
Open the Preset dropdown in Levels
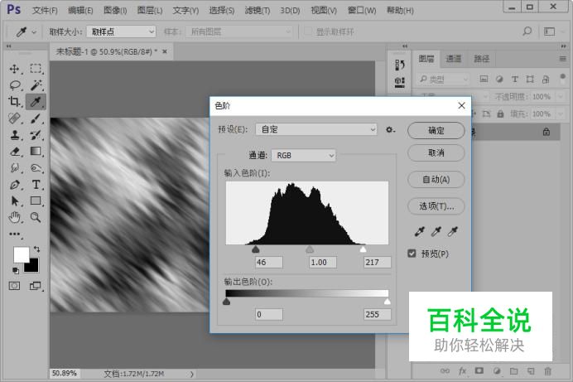[x=316, y=129]
